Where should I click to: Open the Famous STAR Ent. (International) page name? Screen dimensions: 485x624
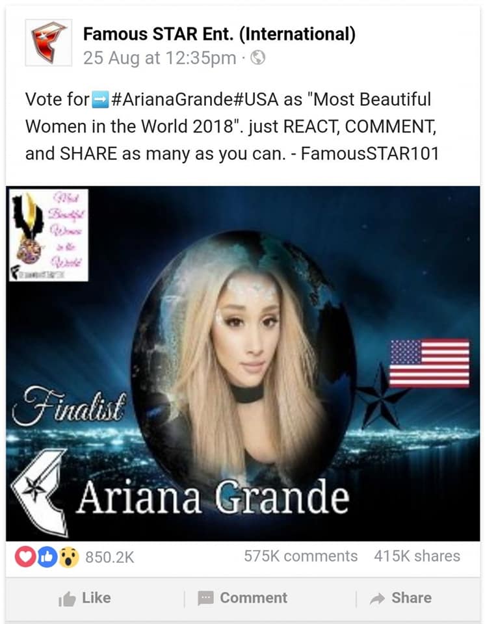[219, 34]
